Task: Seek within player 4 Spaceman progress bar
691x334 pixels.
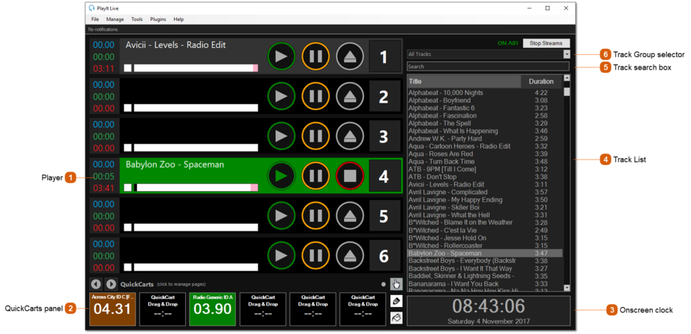Action: point(196,187)
